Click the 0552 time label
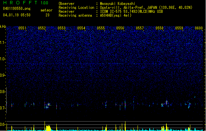Screen dimensions: 206x131 click(42, 28)
